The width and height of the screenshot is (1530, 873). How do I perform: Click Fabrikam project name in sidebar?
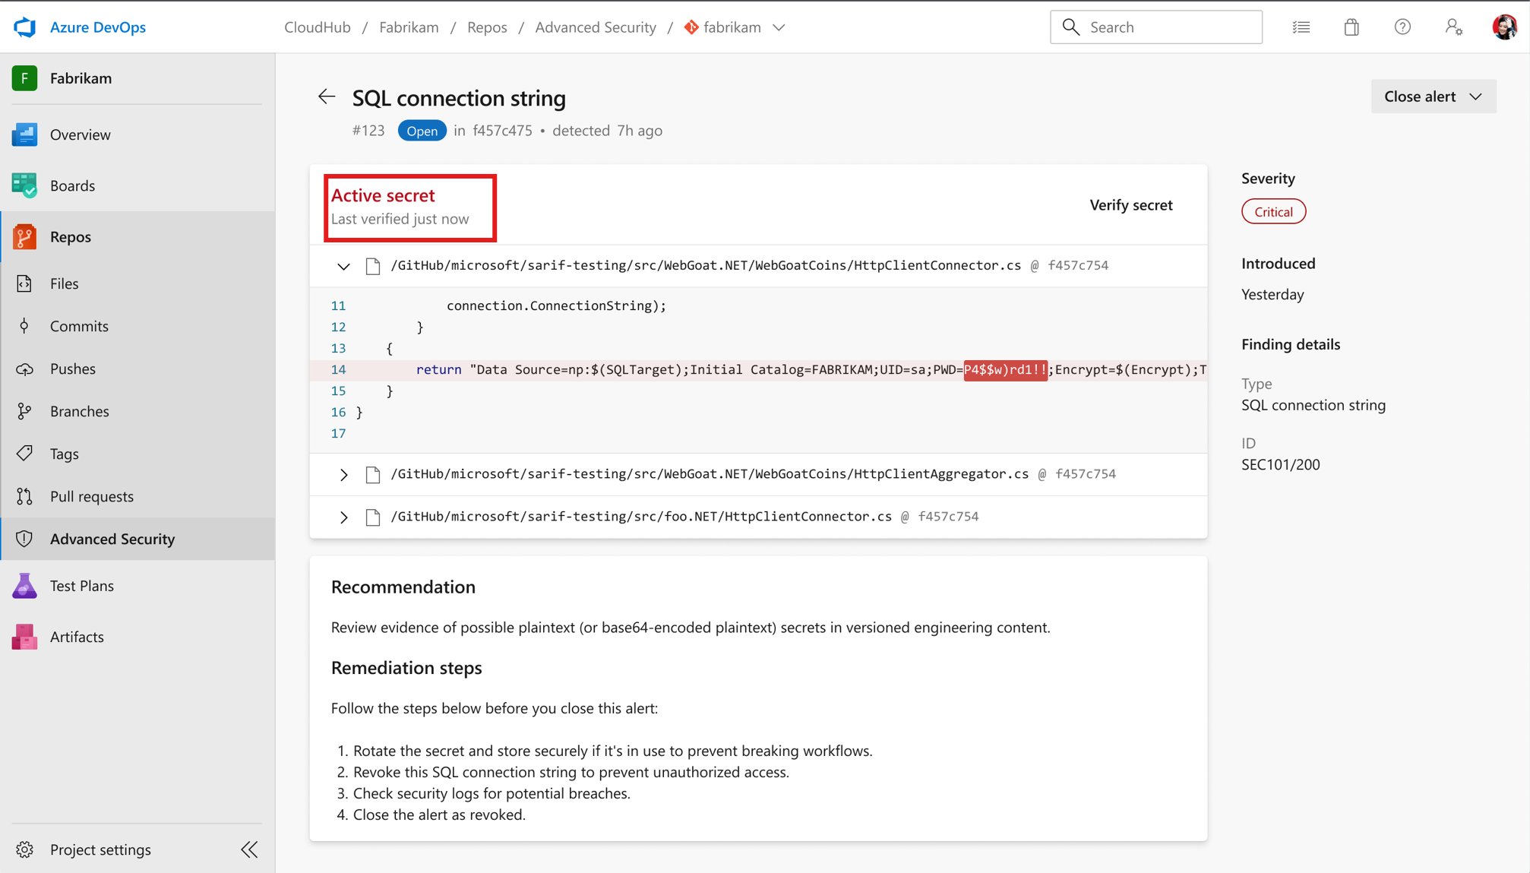[81, 78]
